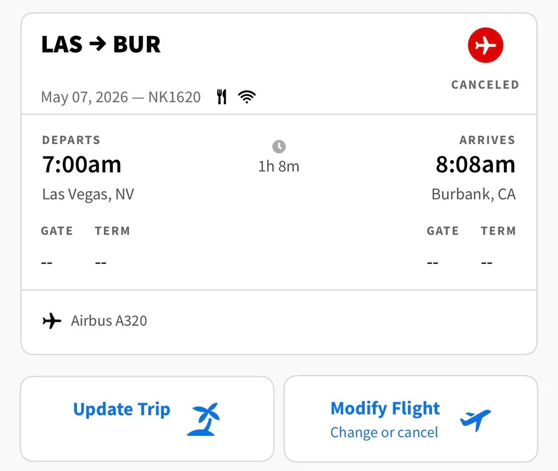Tap the Wi-Fi availability icon
Viewport: 558px width, 471px height.
[x=247, y=97]
